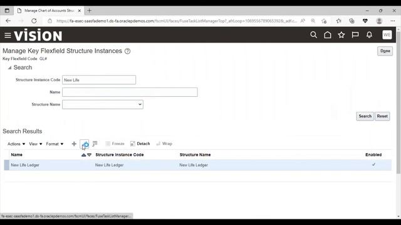Open the WE user profile menu

387,35
